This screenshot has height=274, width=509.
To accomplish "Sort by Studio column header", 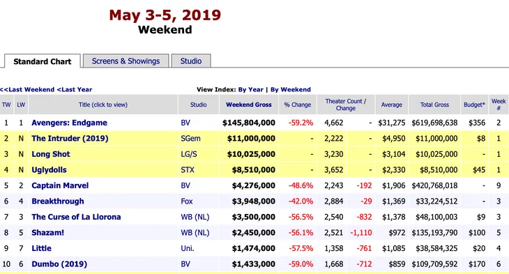I will pyautogui.click(x=198, y=105).
